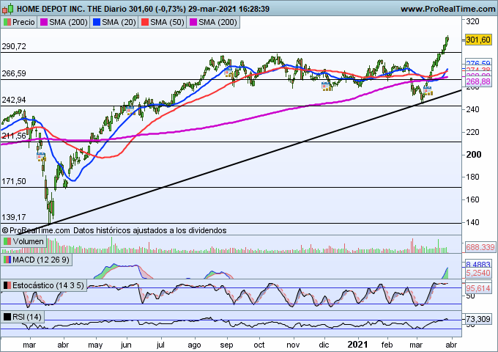Click the 140 price axis value

(x=472, y=222)
